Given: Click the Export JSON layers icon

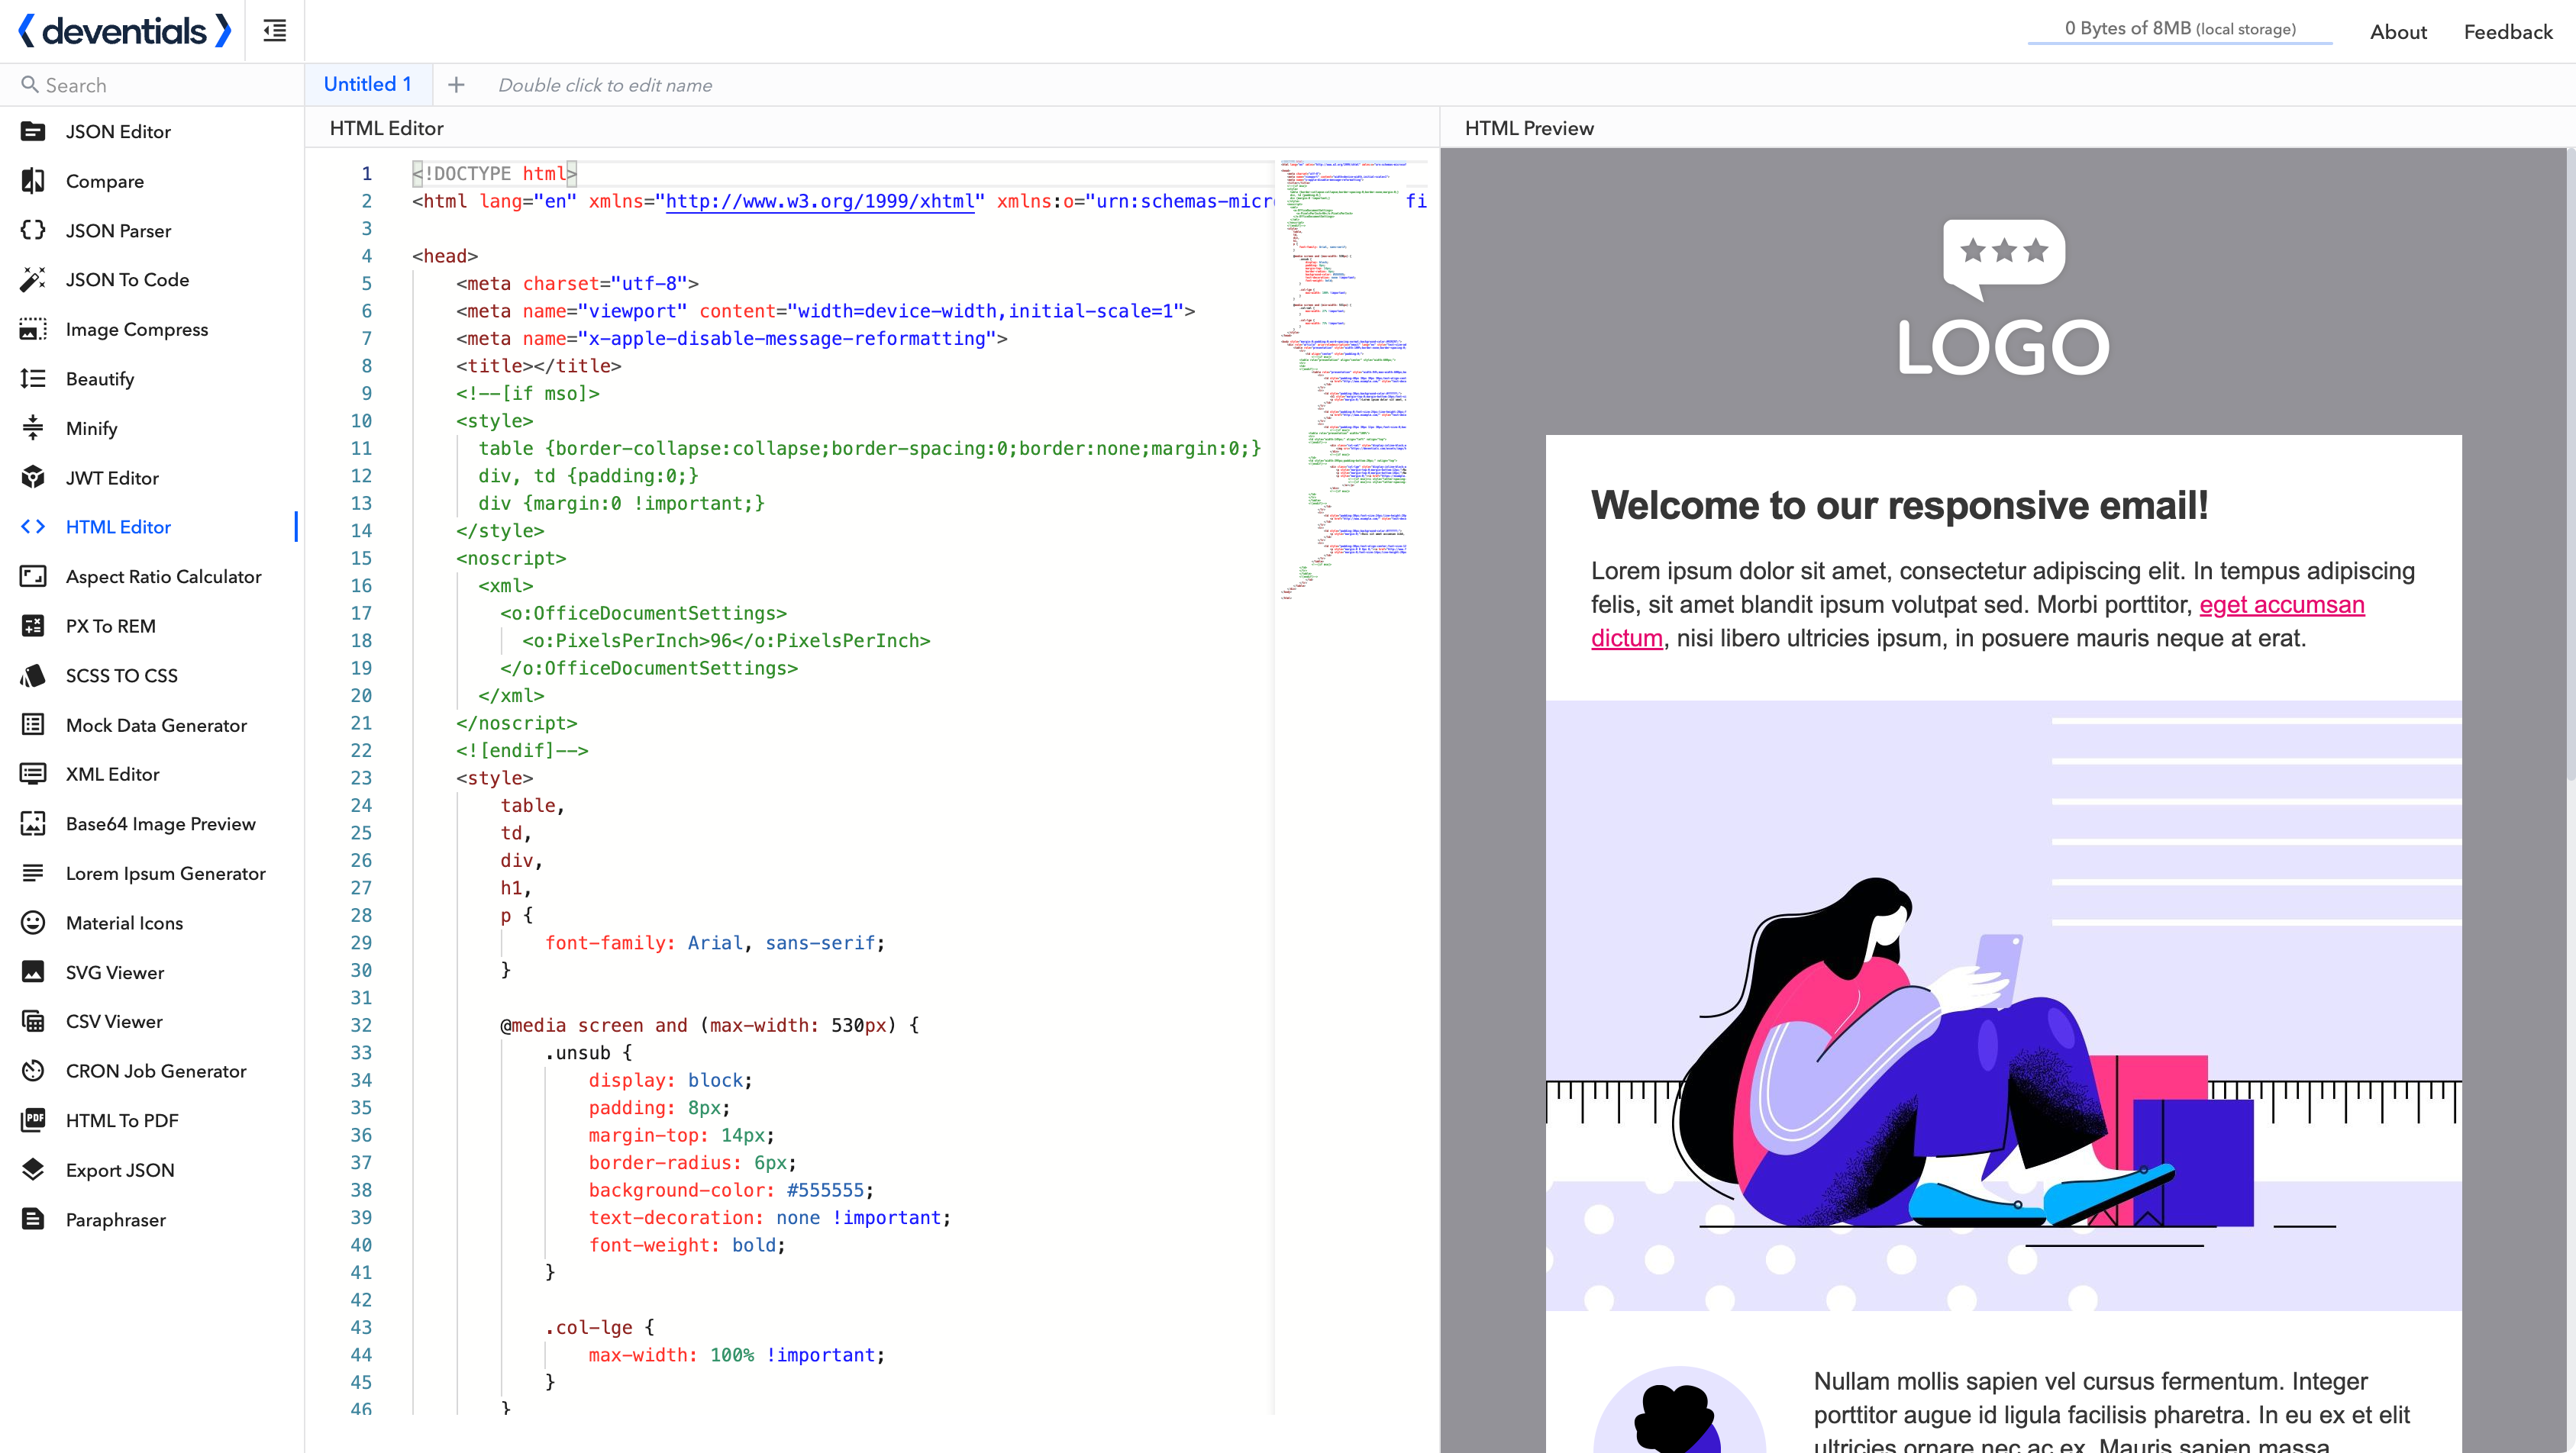Looking at the screenshot, I should pos(33,1169).
